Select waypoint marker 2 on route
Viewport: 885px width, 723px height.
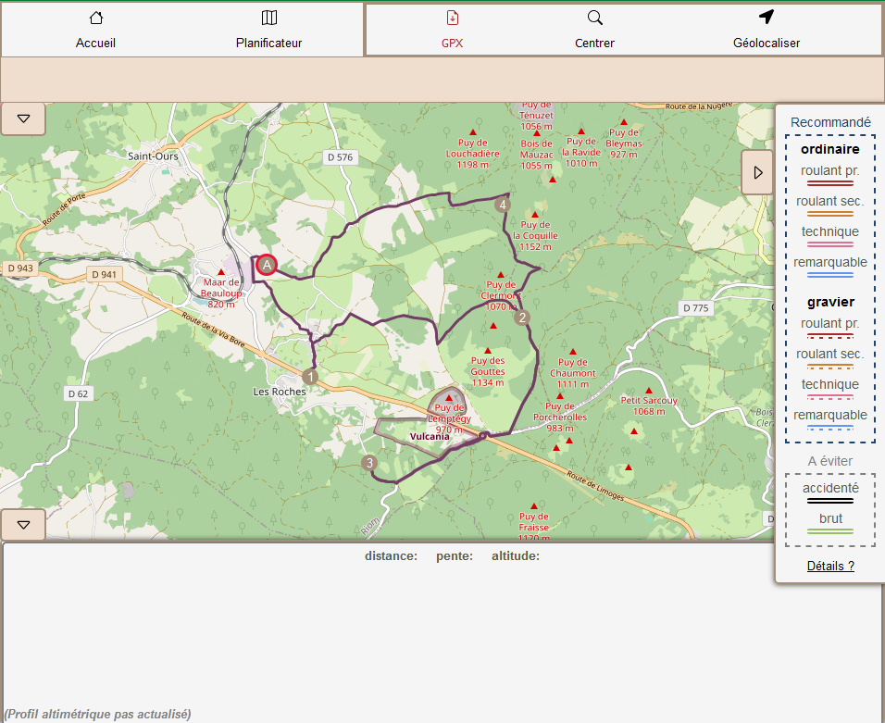coord(522,318)
